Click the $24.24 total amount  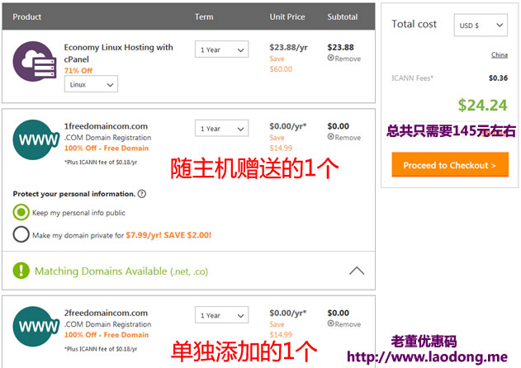pyautogui.click(x=482, y=106)
